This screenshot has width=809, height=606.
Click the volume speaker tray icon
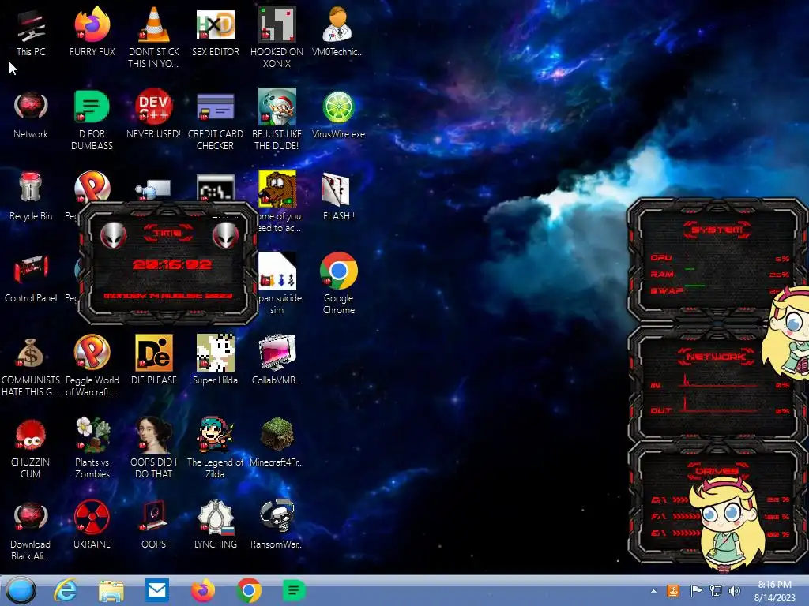[x=734, y=590]
